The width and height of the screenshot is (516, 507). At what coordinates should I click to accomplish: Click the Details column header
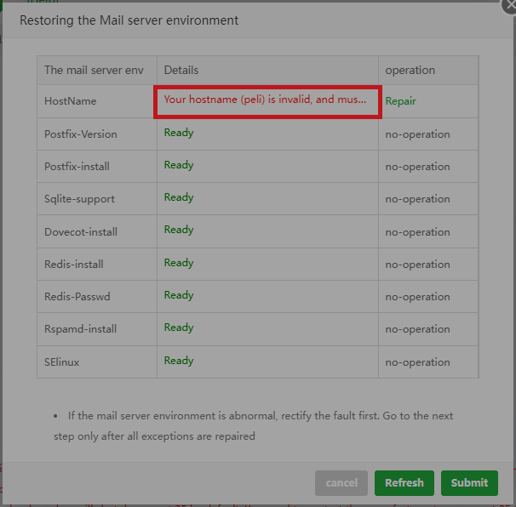click(181, 71)
